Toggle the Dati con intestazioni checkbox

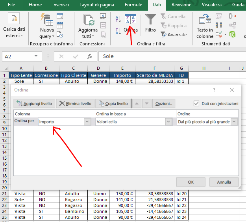coord(197,104)
